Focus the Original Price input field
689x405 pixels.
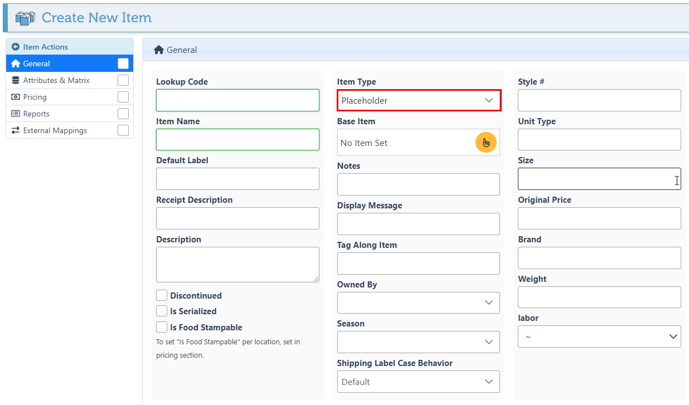click(x=599, y=218)
